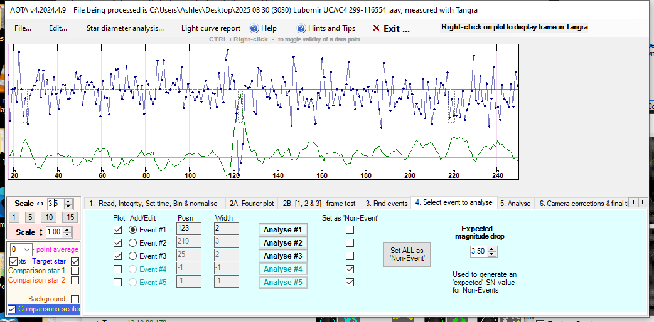
Task: Decrease vertical Scale value with down arrow
Action: [68, 234]
